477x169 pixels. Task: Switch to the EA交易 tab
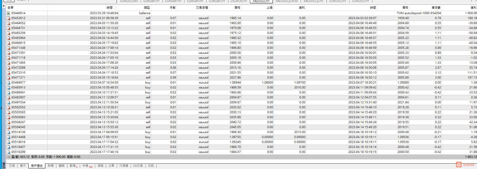138,166
